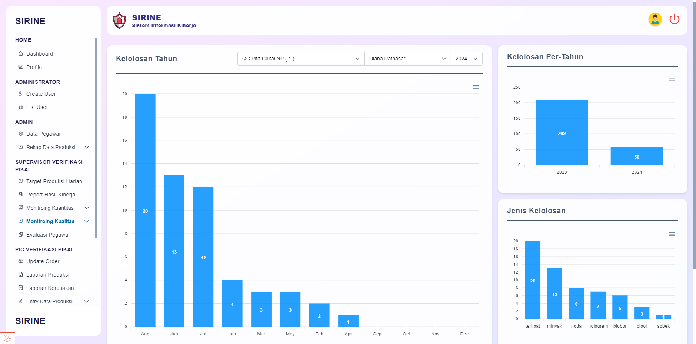The image size is (696, 344).
Task: Click the home icon beside Dashboard
Action: click(21, 54)
